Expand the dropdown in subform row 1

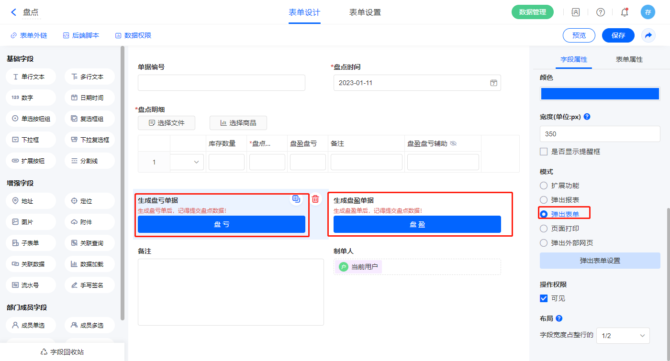tap(196, 163)
